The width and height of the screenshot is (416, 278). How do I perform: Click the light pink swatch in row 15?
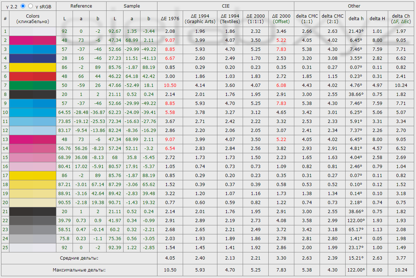(x=32, y=158)
